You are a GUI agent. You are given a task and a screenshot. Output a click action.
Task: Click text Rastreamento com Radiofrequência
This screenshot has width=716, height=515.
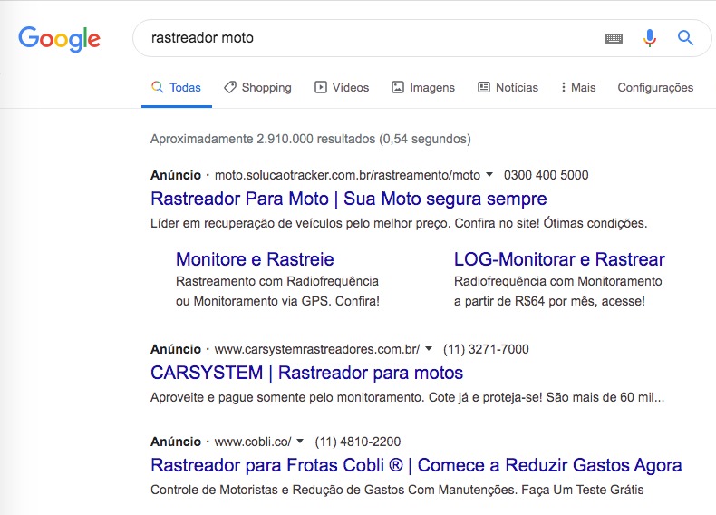277,281
